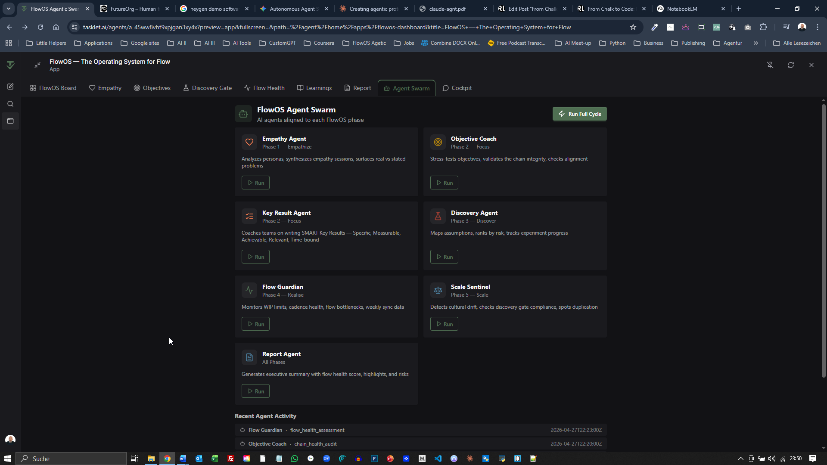Click the Windows taskbar search field
827x465 pixels.
(x=72, y=459)
